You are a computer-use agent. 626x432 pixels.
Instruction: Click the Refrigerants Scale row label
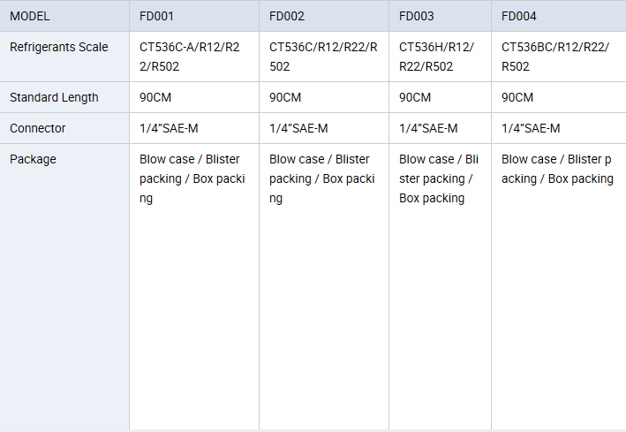click(x=64, y=57)
